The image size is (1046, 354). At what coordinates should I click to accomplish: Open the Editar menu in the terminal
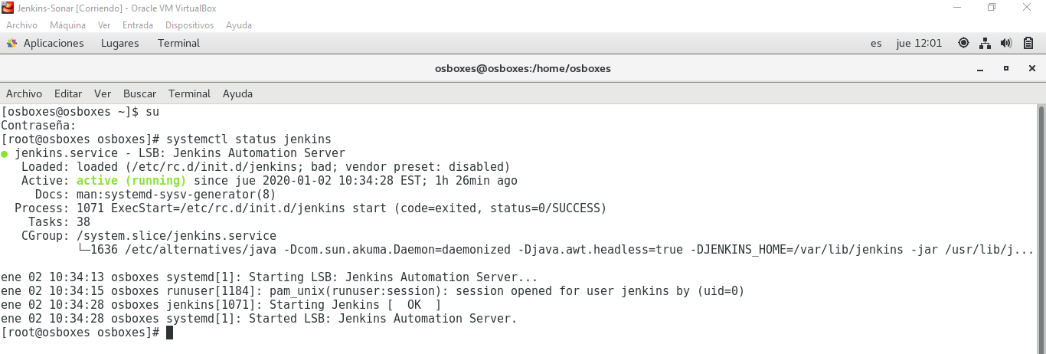(68, 93)
